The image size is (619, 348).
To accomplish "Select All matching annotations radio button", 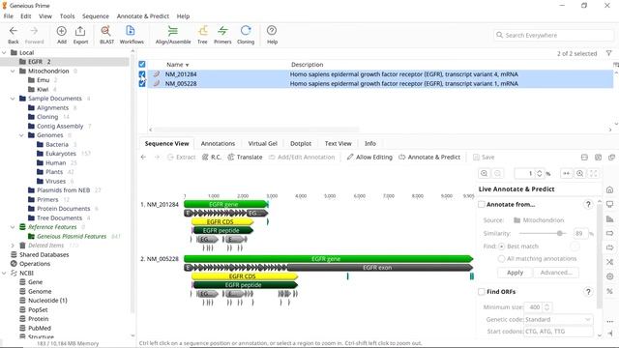I will (501, 259).
